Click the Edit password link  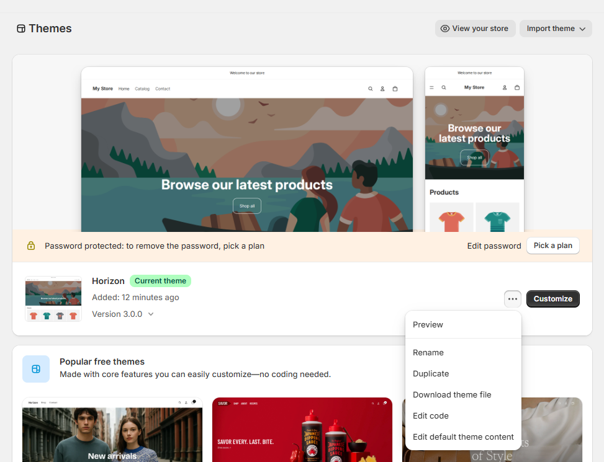[494, 246]
